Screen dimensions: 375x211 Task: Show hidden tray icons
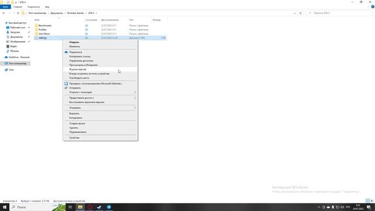click(x=319, y=207)
